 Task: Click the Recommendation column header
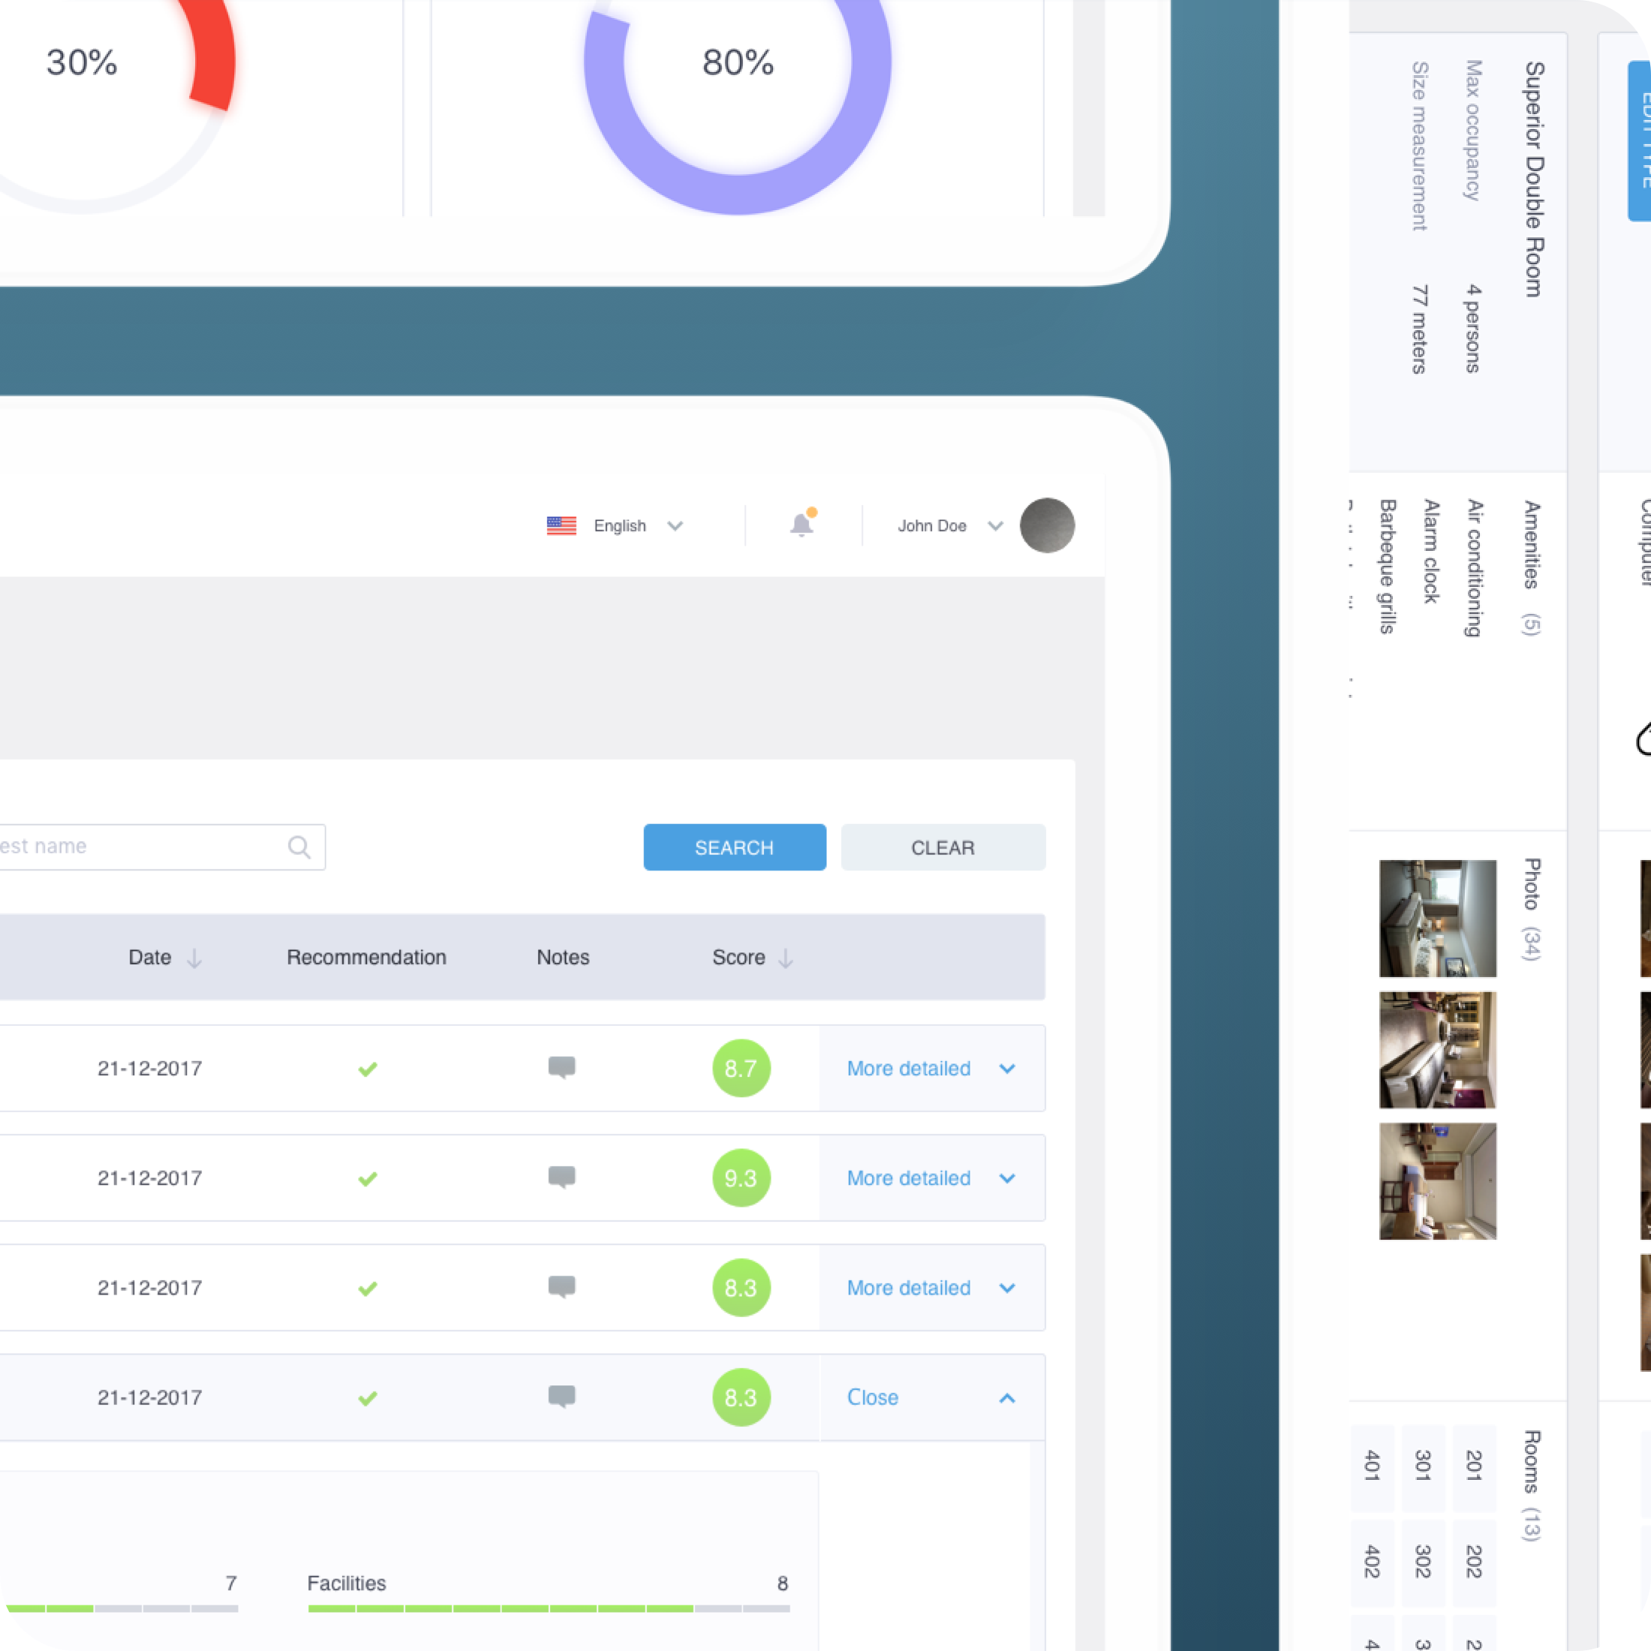click(365, 957)
